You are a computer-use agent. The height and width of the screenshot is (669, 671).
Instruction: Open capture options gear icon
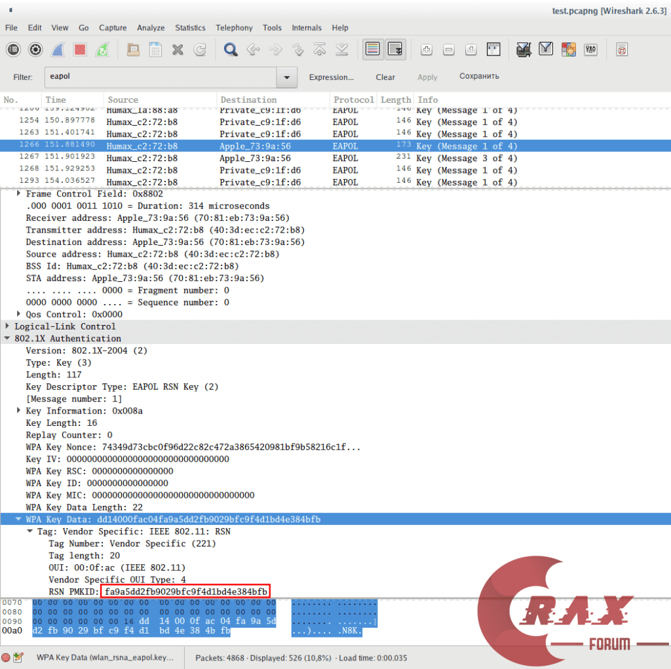click(x=35, y=50)
